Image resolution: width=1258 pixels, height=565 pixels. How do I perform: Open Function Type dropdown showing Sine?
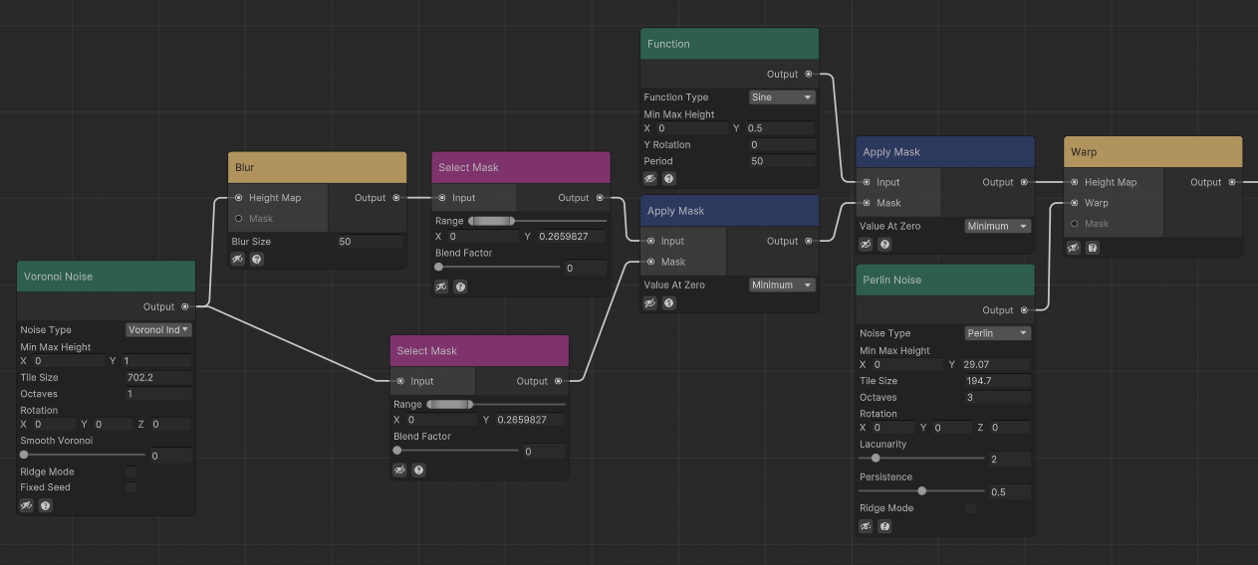[782, 97]
